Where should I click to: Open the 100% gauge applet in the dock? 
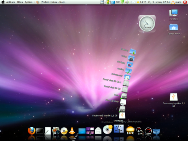coord(148,131)
